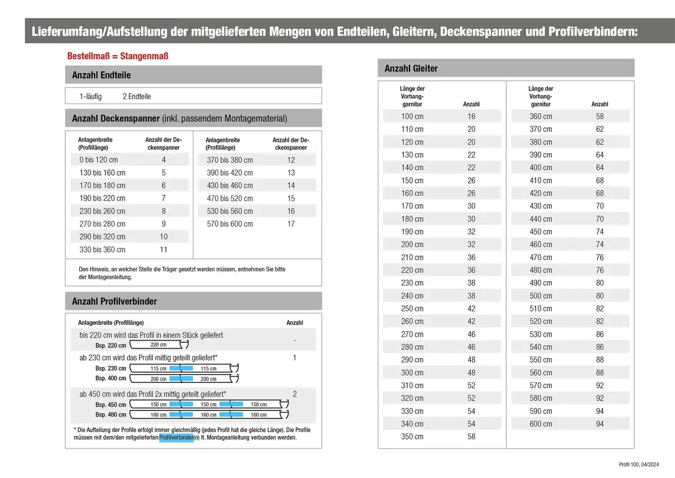Viewport: 675px width, 478px height.
Task: Select the 0 bis 120 cm row
Action: click(x=130, y=160)
